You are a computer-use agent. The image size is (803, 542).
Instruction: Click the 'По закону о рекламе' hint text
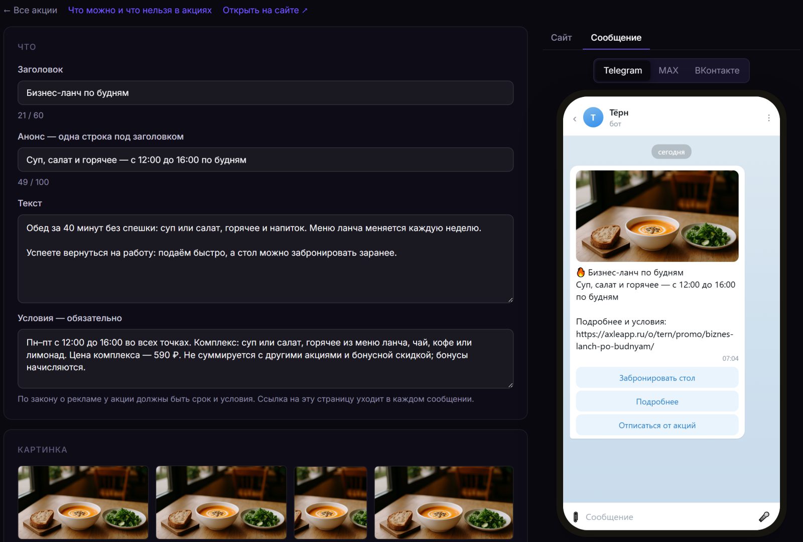click(x=246, y=399)
